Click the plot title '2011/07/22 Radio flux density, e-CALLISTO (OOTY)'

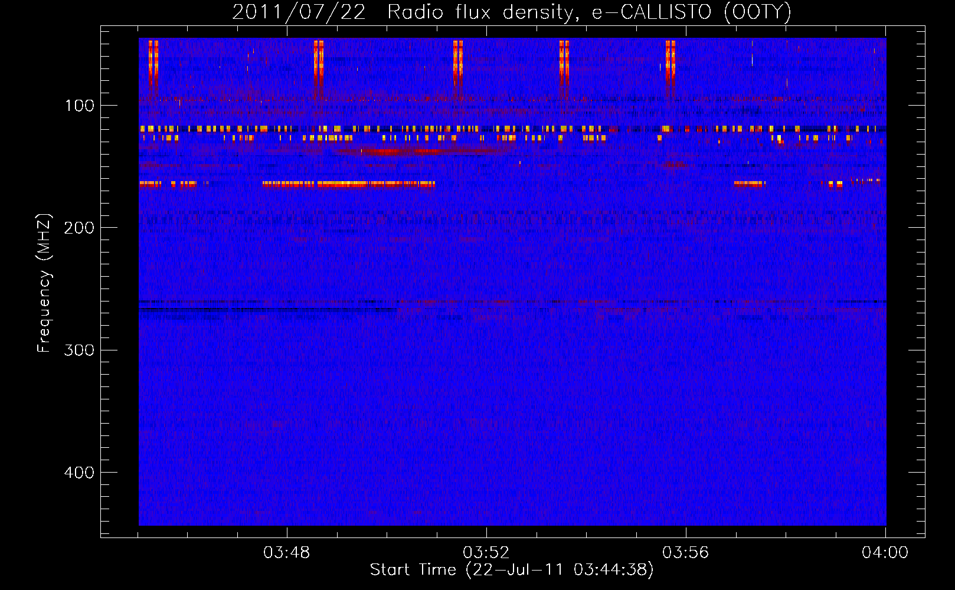[512, 12]
